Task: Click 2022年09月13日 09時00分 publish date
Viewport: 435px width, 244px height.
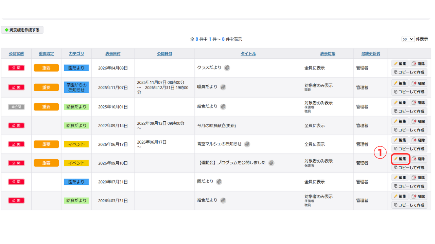Action: pos(161,123)
